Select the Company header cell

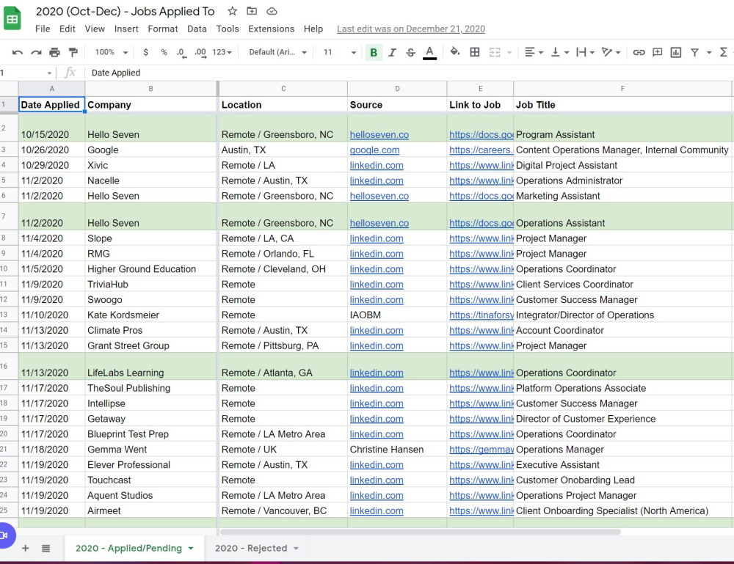coord(150,105)
